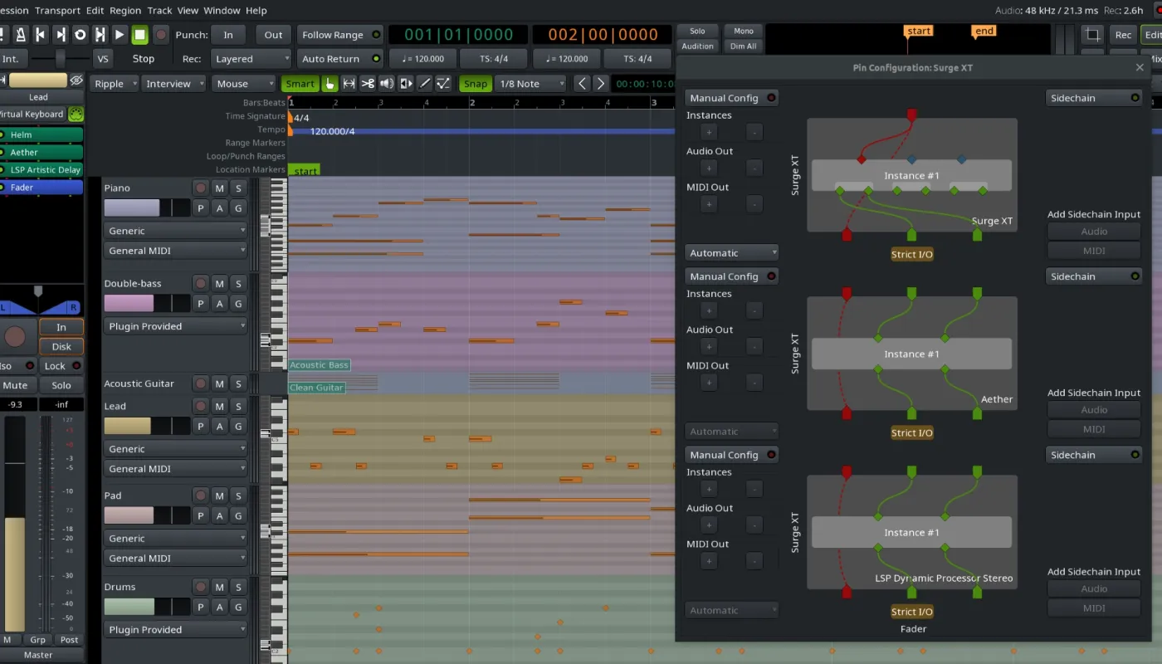The image size is (1162, 664).
Task: Open the Mouse edit point dropdown
Action: (243, 84)
